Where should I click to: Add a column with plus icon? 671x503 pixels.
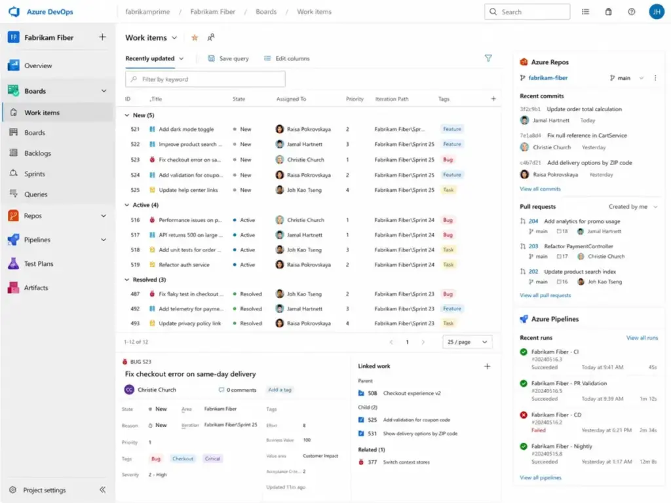point(493,99)
